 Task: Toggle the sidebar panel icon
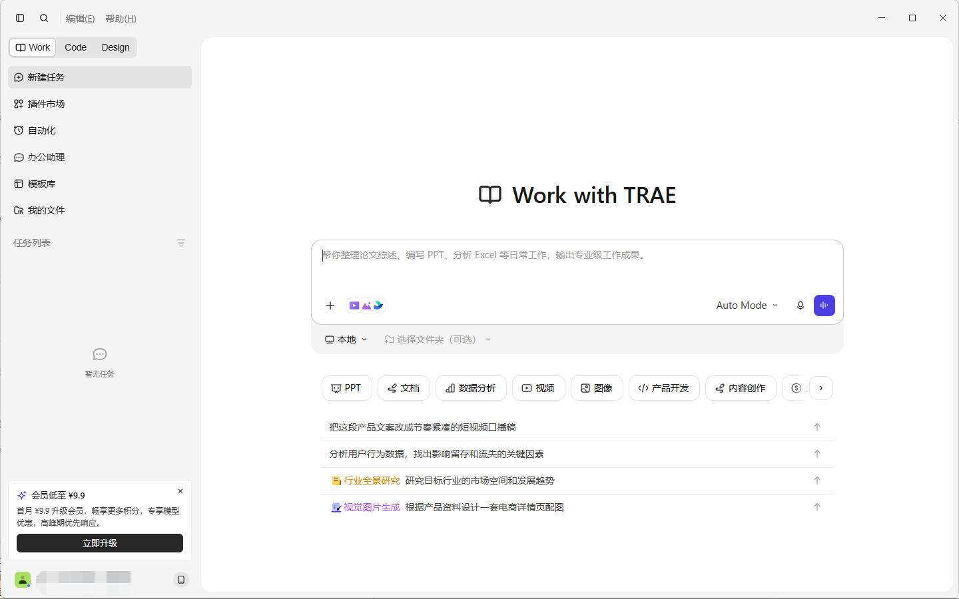20,18
